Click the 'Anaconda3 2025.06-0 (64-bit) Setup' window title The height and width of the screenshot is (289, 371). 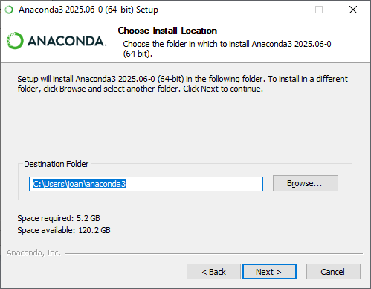pos(88,10)
